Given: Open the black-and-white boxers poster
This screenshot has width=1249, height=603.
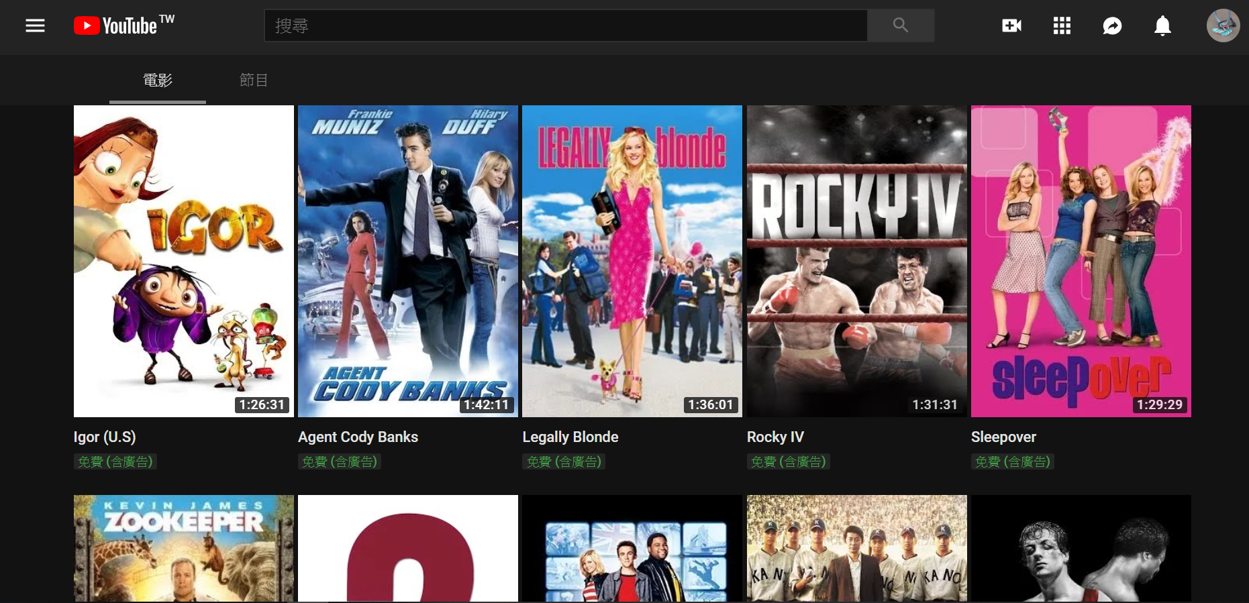Looking at the screenshot, I should [x=1081, y=549].
